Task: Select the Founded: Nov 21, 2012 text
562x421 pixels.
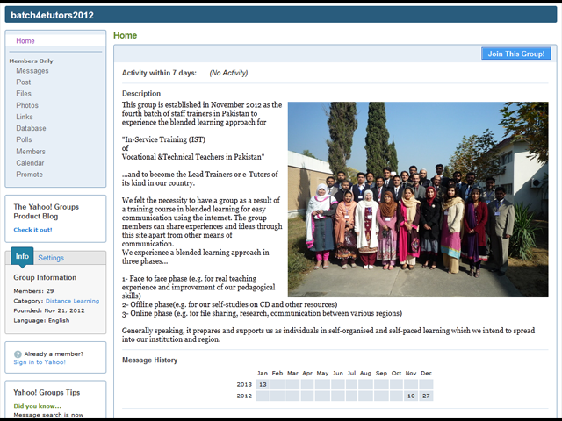Action: click(x=49, y=310)
